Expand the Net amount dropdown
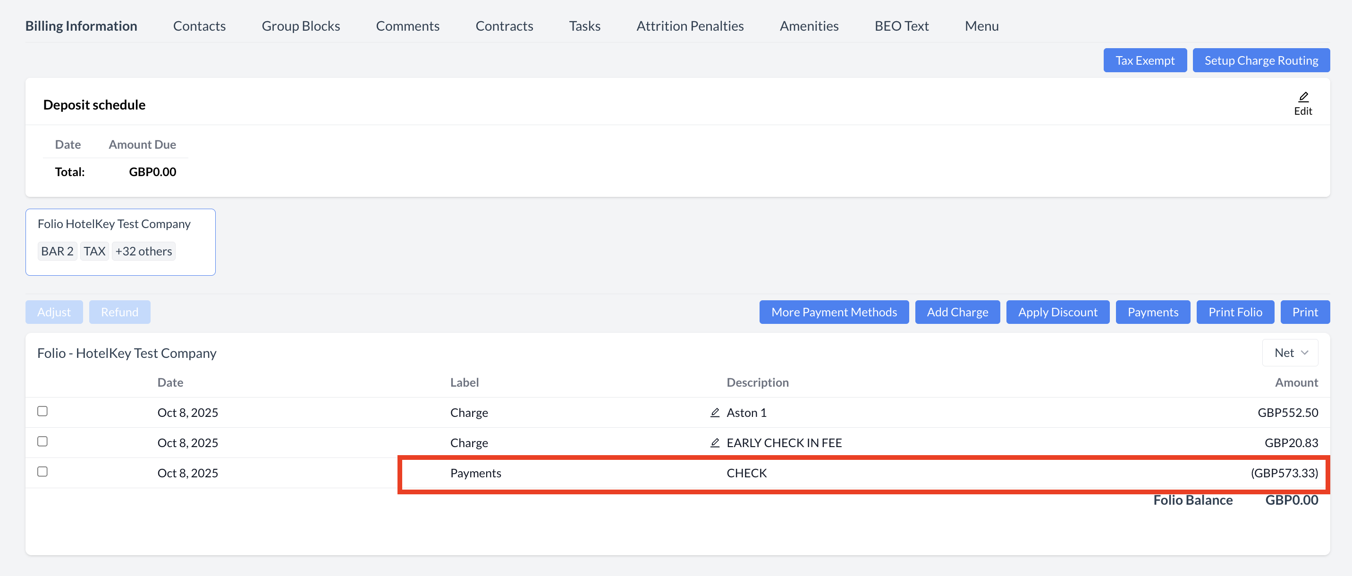1352x576 pixels. point(1290,353)
